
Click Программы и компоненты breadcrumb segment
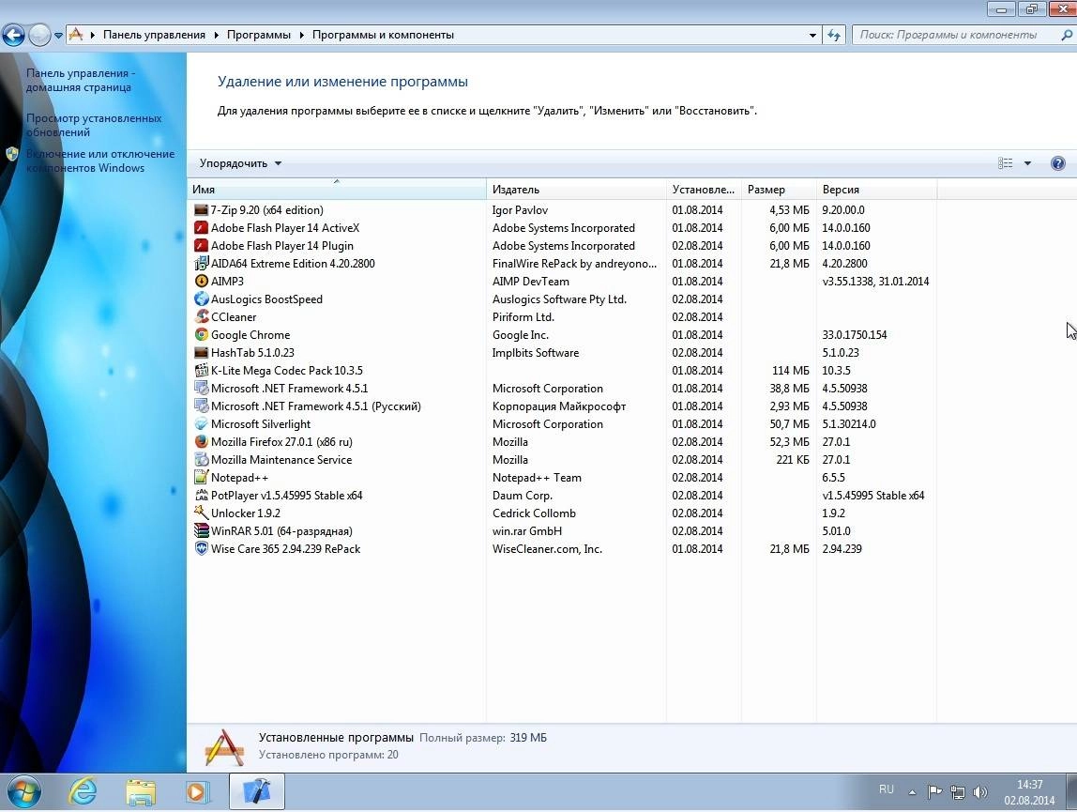384,35
